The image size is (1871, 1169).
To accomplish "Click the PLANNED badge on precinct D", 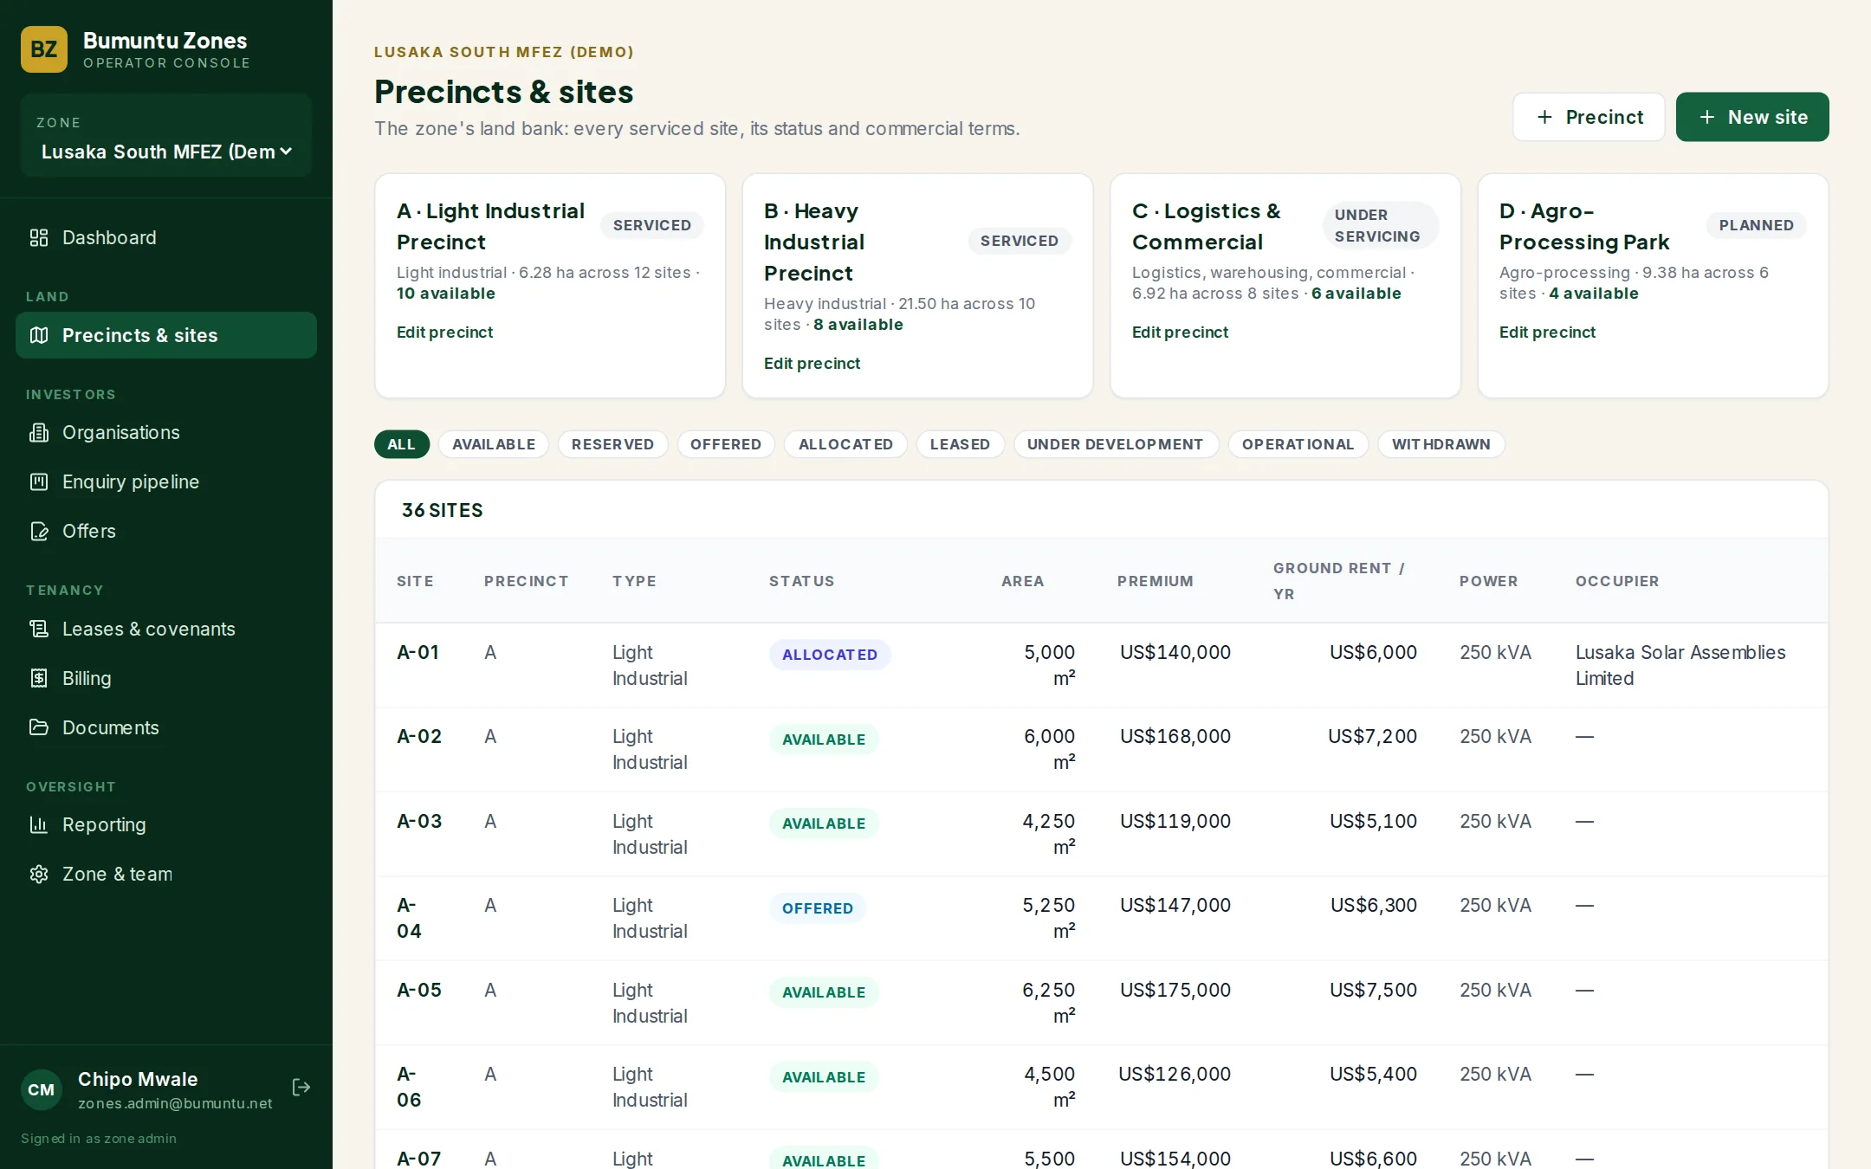I will pyautogui.click(x=1757, y=225).
